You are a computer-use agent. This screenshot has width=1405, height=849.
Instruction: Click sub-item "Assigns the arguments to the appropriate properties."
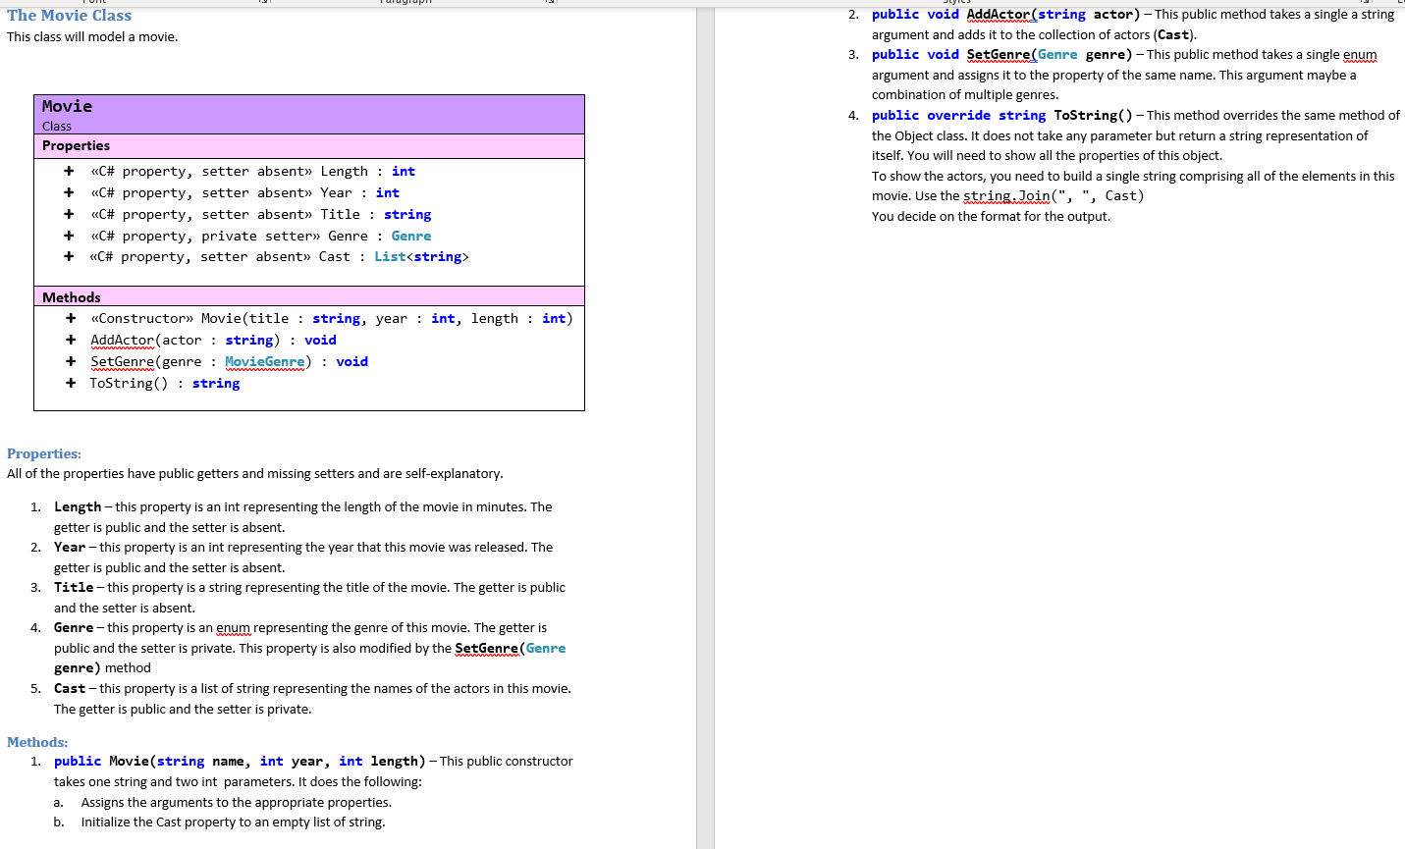click(237, 803)
